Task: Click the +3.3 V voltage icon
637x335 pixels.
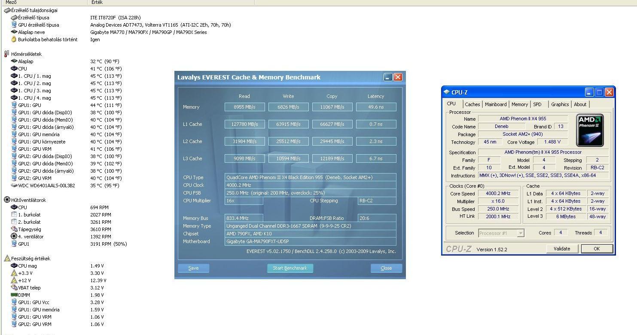Action: click(14, 273)
